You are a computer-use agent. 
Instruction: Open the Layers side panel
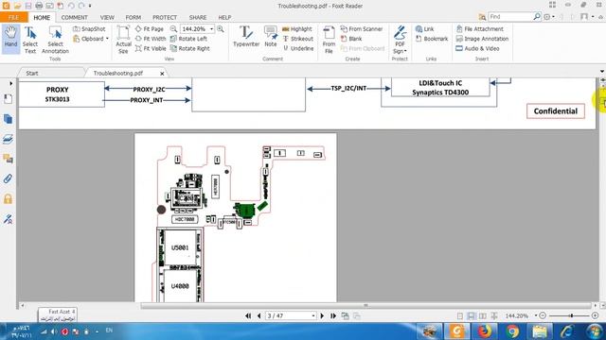click(8, 139)
